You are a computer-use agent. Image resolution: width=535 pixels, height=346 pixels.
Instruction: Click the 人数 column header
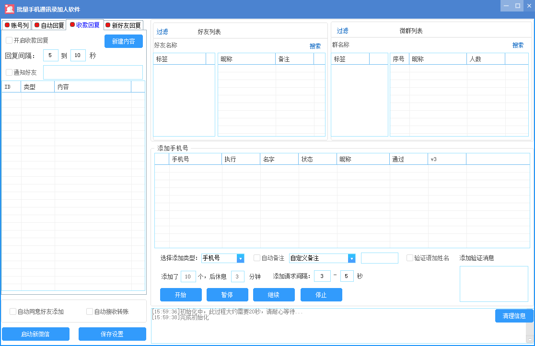tap(486, 59)
